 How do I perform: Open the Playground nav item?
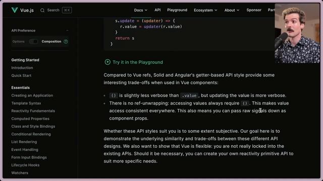tap(177, 10)
